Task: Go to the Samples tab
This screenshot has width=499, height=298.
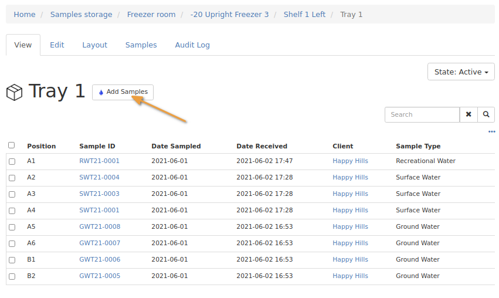Action: coord(141,45)
